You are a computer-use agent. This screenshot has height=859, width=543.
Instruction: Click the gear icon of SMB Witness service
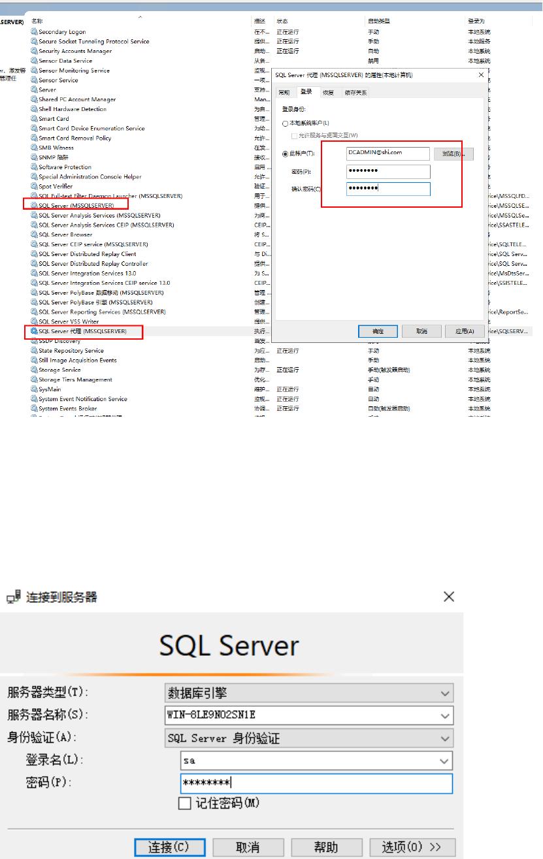[x=34, y=148]
